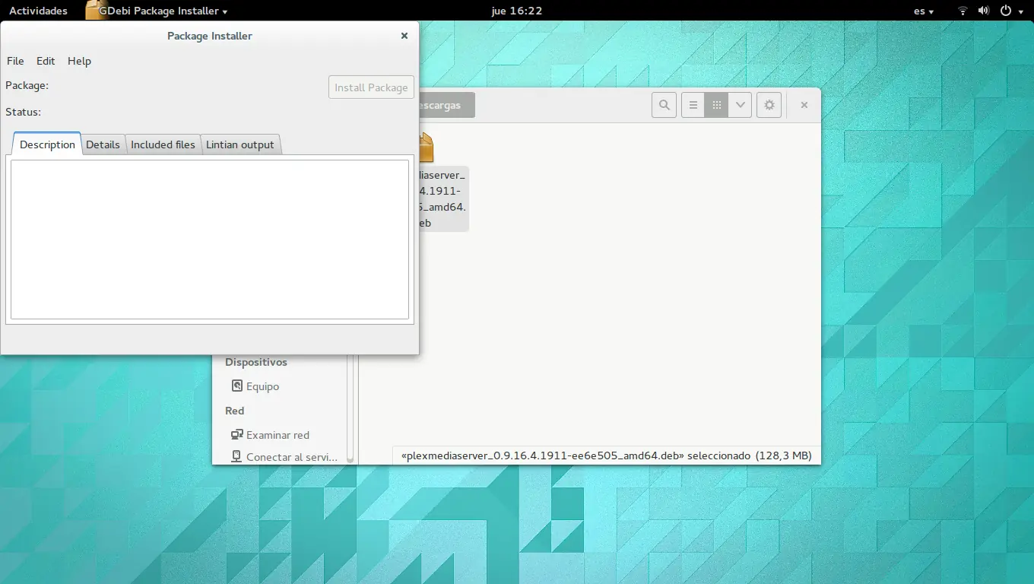Click the Descargas path button
This screenshot has height=584, width=1034.
tap(446, 105)
